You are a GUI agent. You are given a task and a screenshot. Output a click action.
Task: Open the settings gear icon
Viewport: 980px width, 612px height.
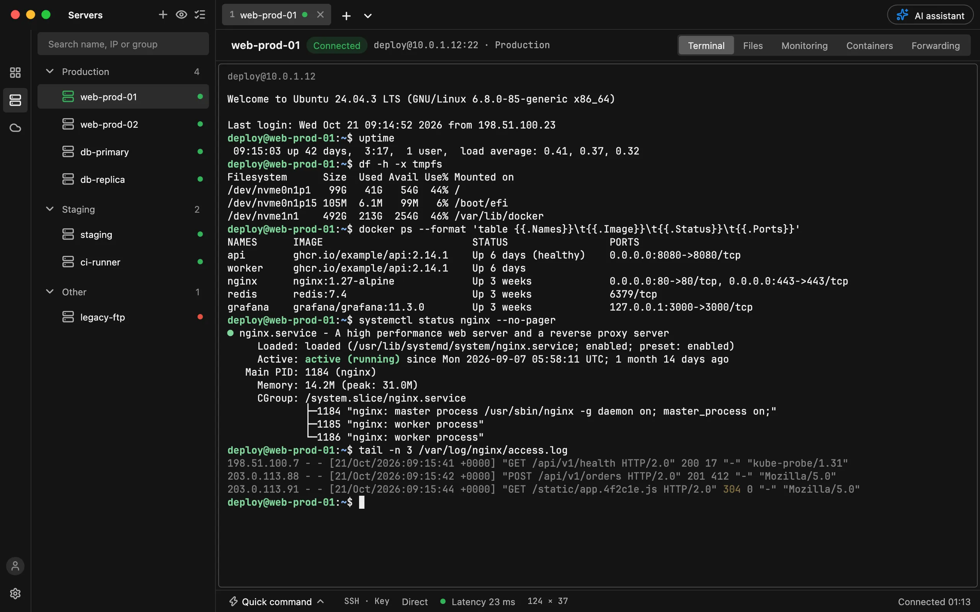point(15,593)
